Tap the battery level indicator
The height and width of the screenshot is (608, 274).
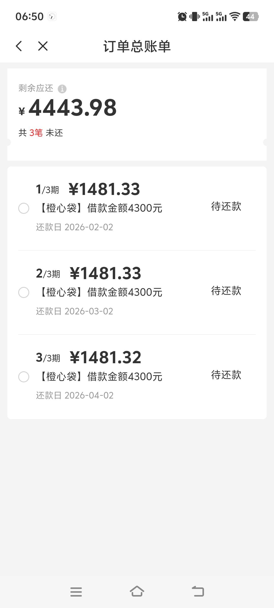pyautogui.click(x=250, y=17)
